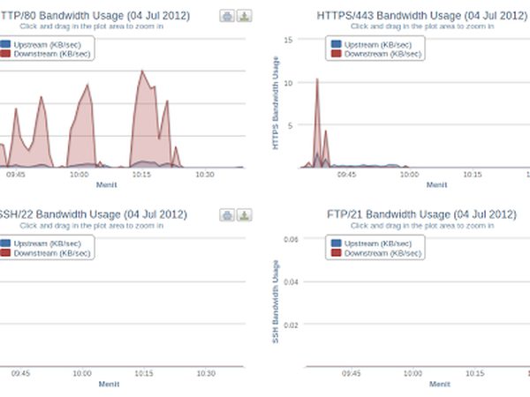Screen dimensions: 530x397
Task: Click the Menit axis title under HTTP/80 chart
Action: click(x=107, y=184)
